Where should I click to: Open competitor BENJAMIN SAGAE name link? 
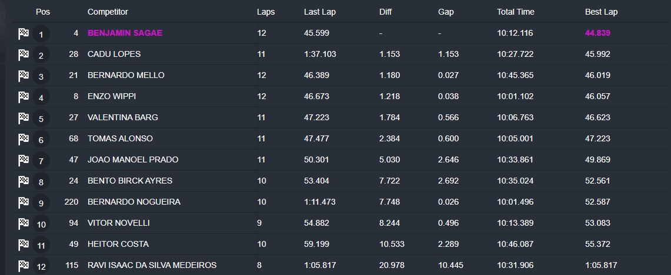tap(125, 33)
